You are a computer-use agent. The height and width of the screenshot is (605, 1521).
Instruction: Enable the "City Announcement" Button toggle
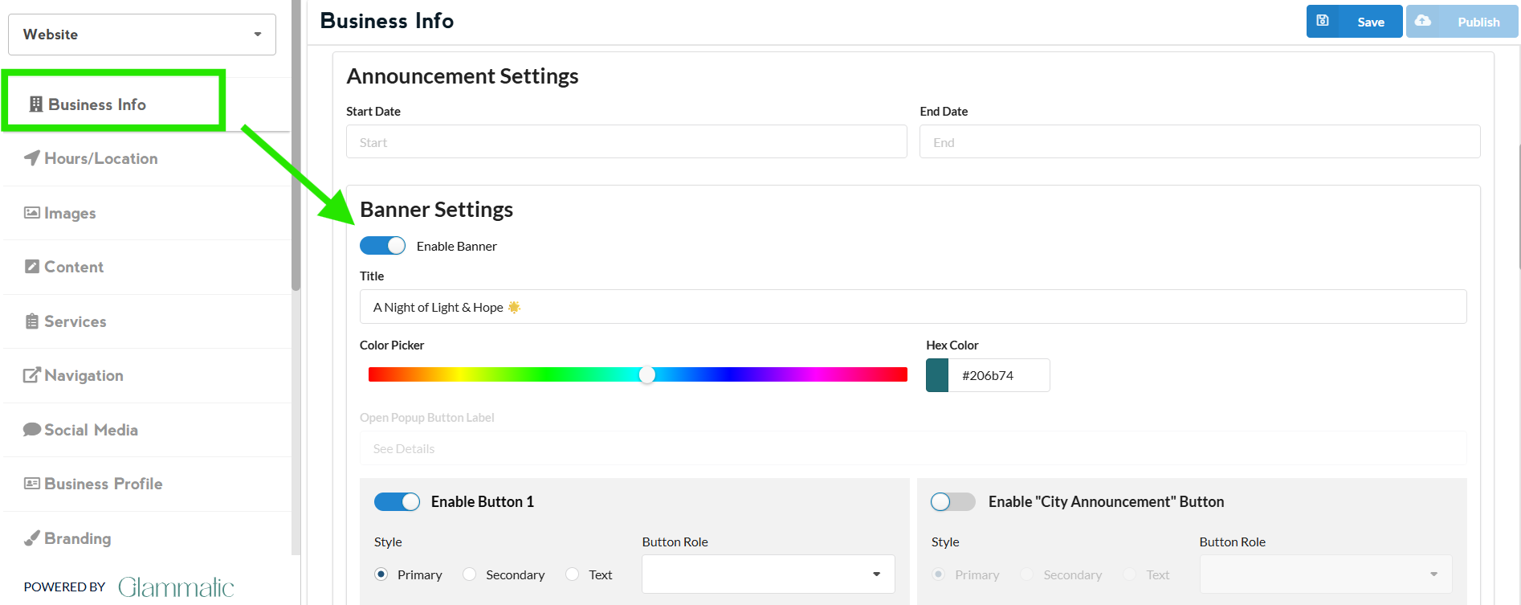[952, 502]
